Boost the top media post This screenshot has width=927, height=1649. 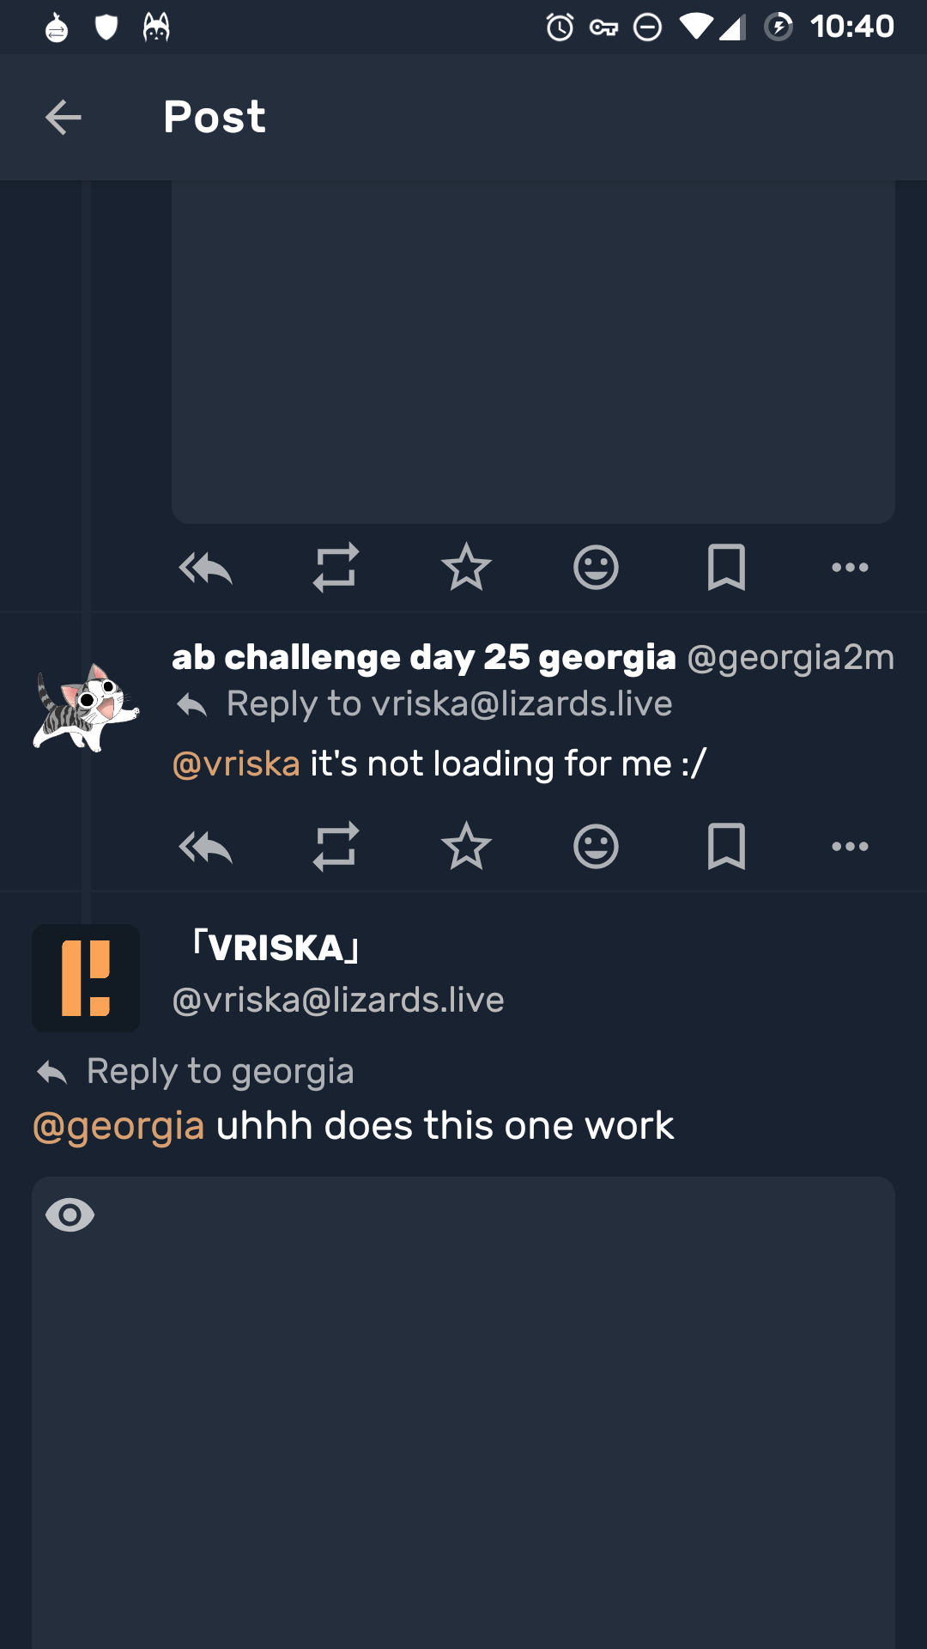click(x=336, y=568)
